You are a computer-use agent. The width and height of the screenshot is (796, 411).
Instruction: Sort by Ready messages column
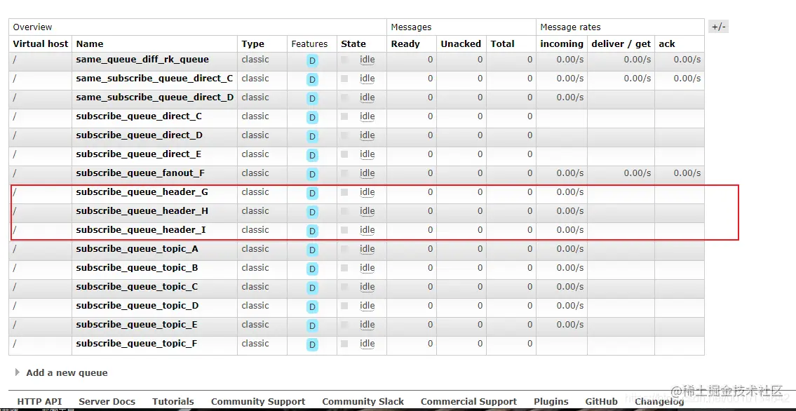click(405, 44)
